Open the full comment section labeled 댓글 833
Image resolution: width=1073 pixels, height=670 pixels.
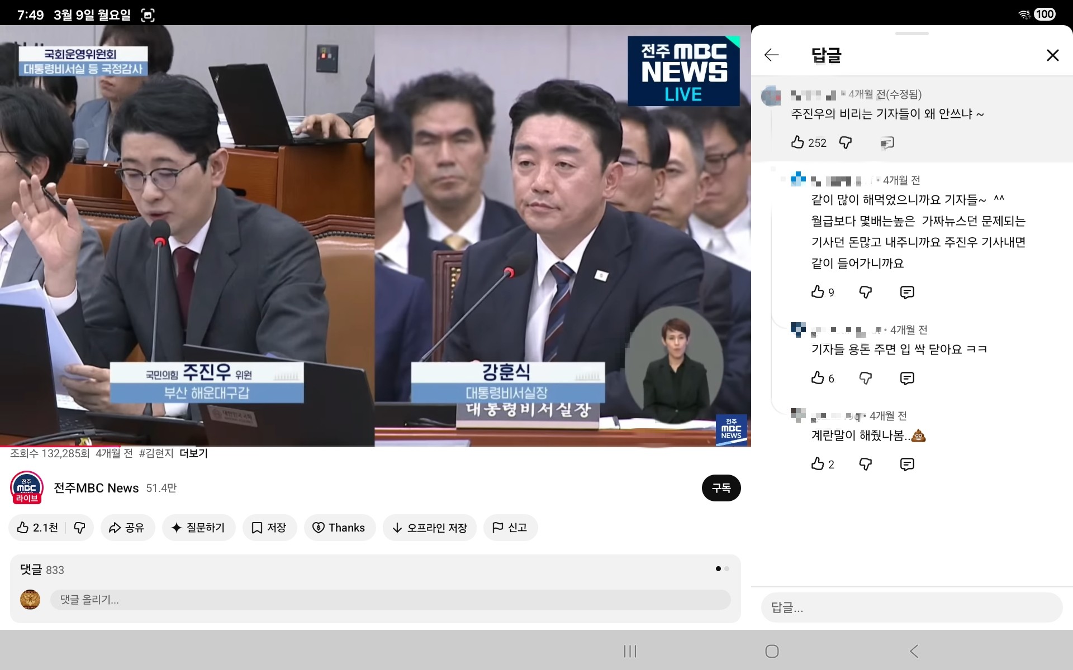[41, 569]
